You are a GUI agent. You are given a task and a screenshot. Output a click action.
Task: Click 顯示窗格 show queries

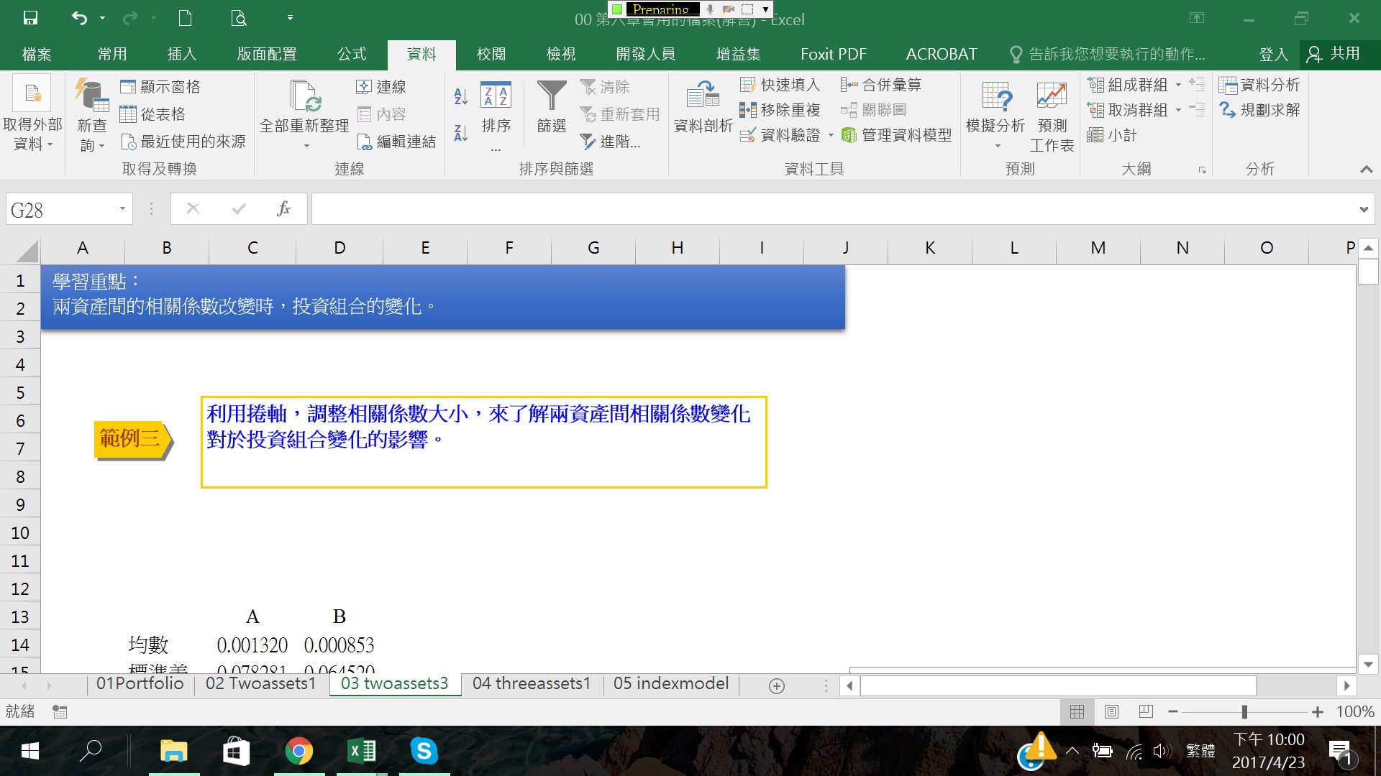pos(160,87)
